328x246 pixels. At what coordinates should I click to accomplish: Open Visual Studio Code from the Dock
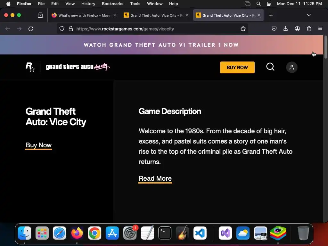[200, 233]
